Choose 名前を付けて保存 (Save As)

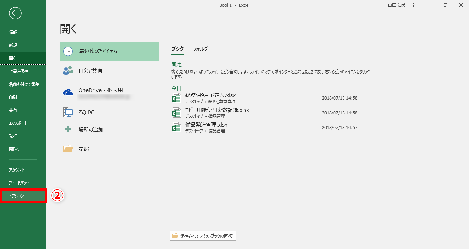coord(23,84)
